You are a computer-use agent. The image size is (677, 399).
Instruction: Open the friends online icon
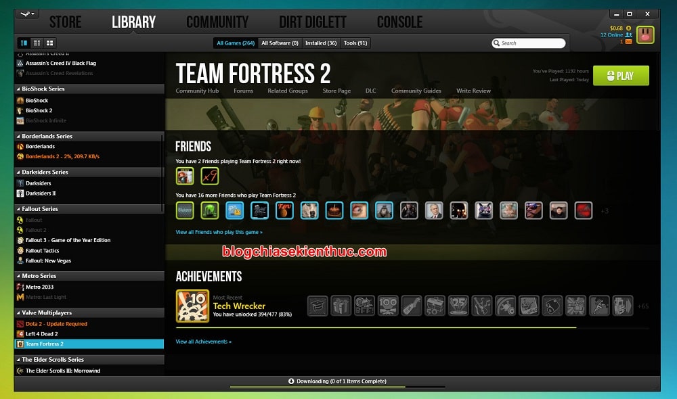pos(629,35)
